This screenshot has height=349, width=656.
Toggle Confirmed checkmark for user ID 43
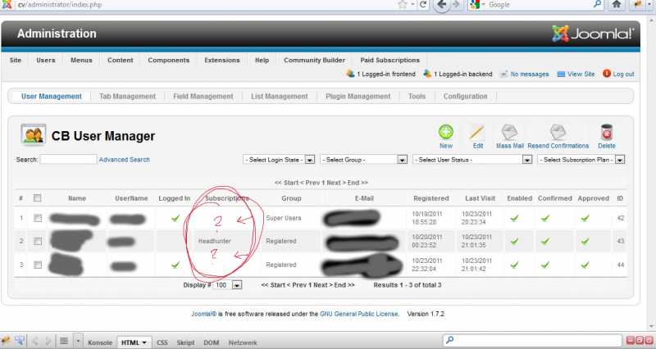click(544, 241)
